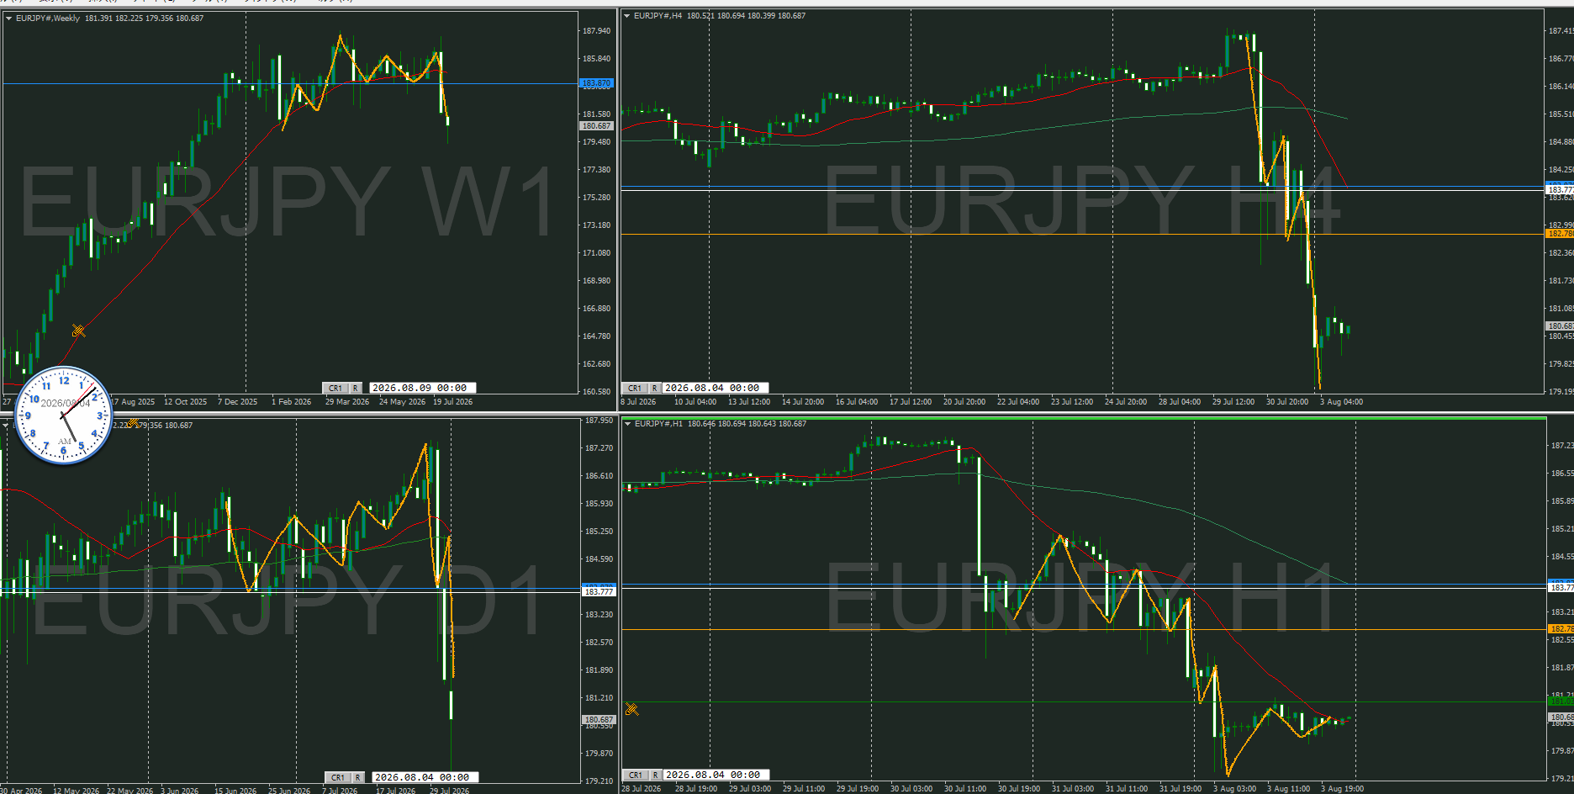This screenshot has height=794, width=1574.
Task: Select the blue 183.870 price label on Weekly
Action: point(597,83)
